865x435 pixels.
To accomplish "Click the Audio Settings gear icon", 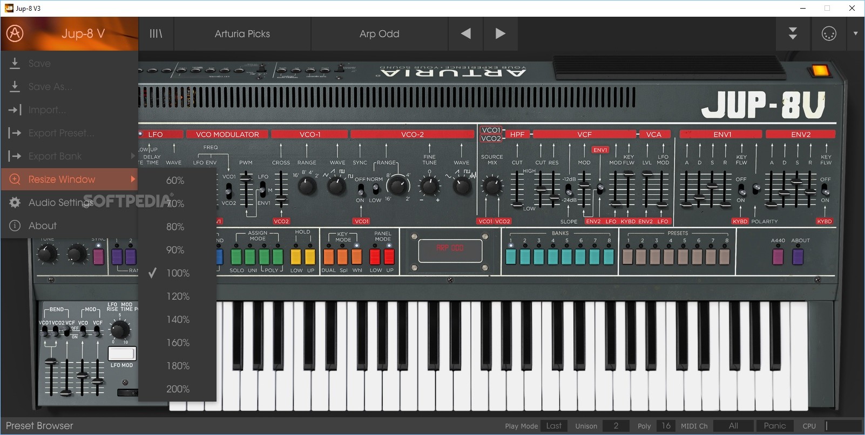I will [x=15, y=202].
